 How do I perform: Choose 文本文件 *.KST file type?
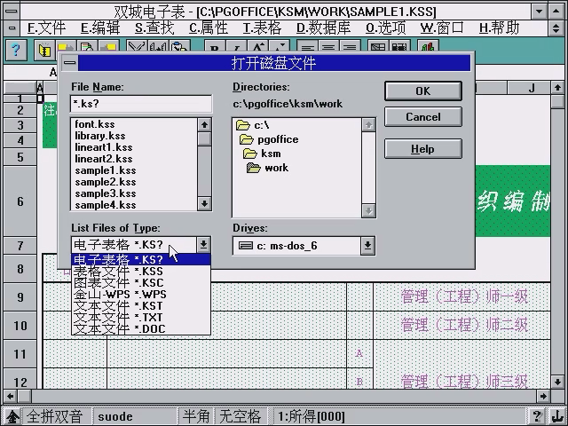tap(141, 305)
